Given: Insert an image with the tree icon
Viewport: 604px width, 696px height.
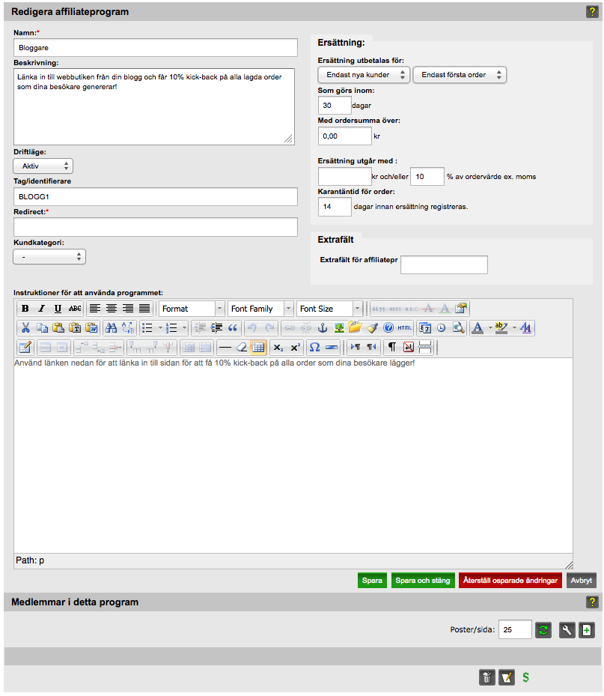Looking at the screenshot, I should [x=339, y=328].
